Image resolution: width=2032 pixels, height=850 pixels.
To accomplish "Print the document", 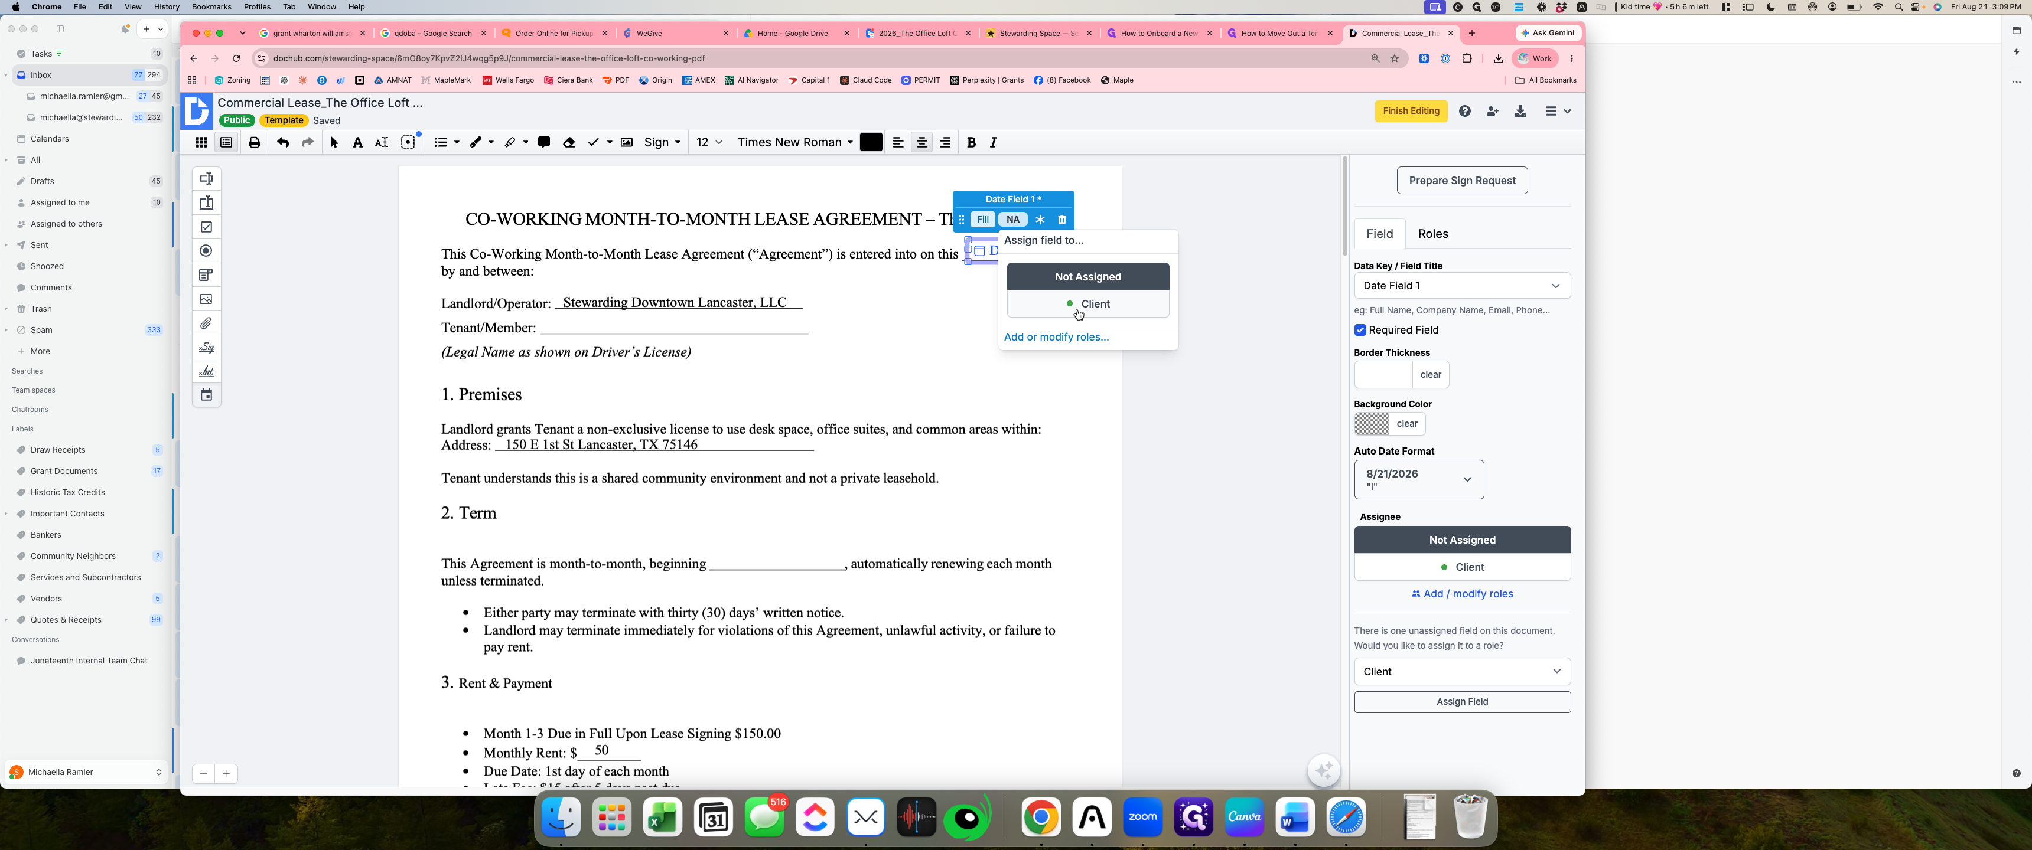I will 254,143.
